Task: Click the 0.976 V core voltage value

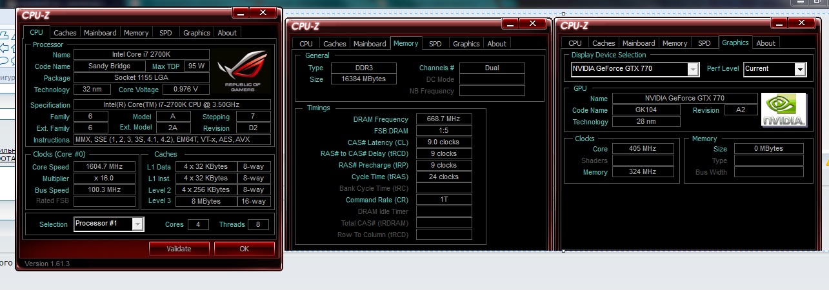Action: click(186, 89)
